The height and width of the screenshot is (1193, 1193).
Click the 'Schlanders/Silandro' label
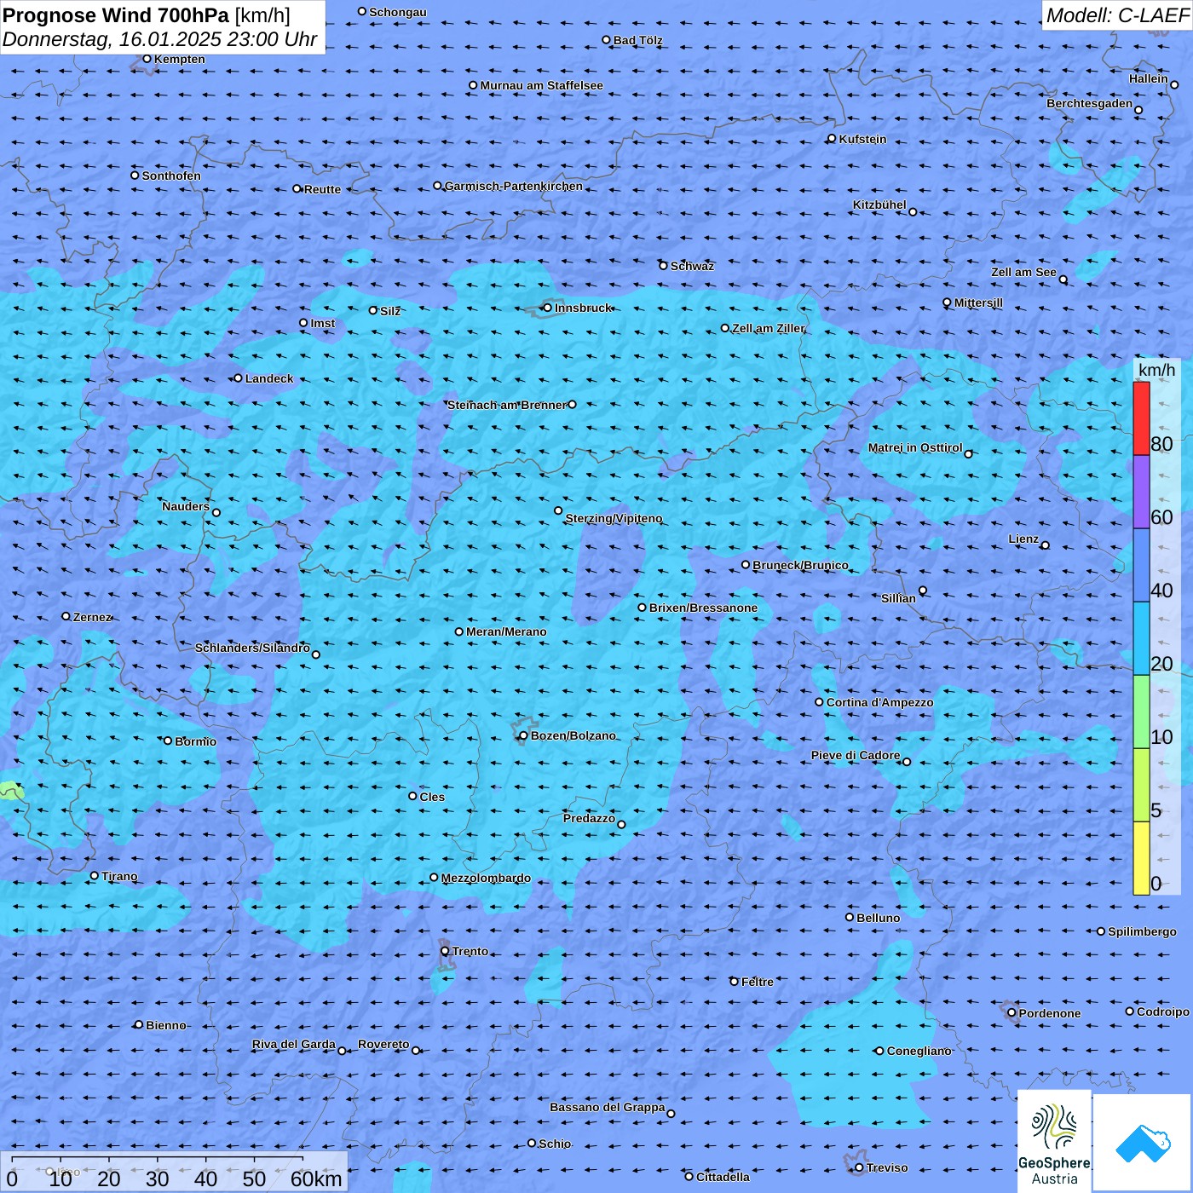(x=252, y=648)
